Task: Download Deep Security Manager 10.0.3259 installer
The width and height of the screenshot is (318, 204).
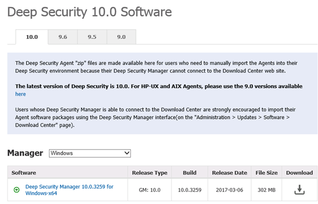Action: tap(299, 189)
